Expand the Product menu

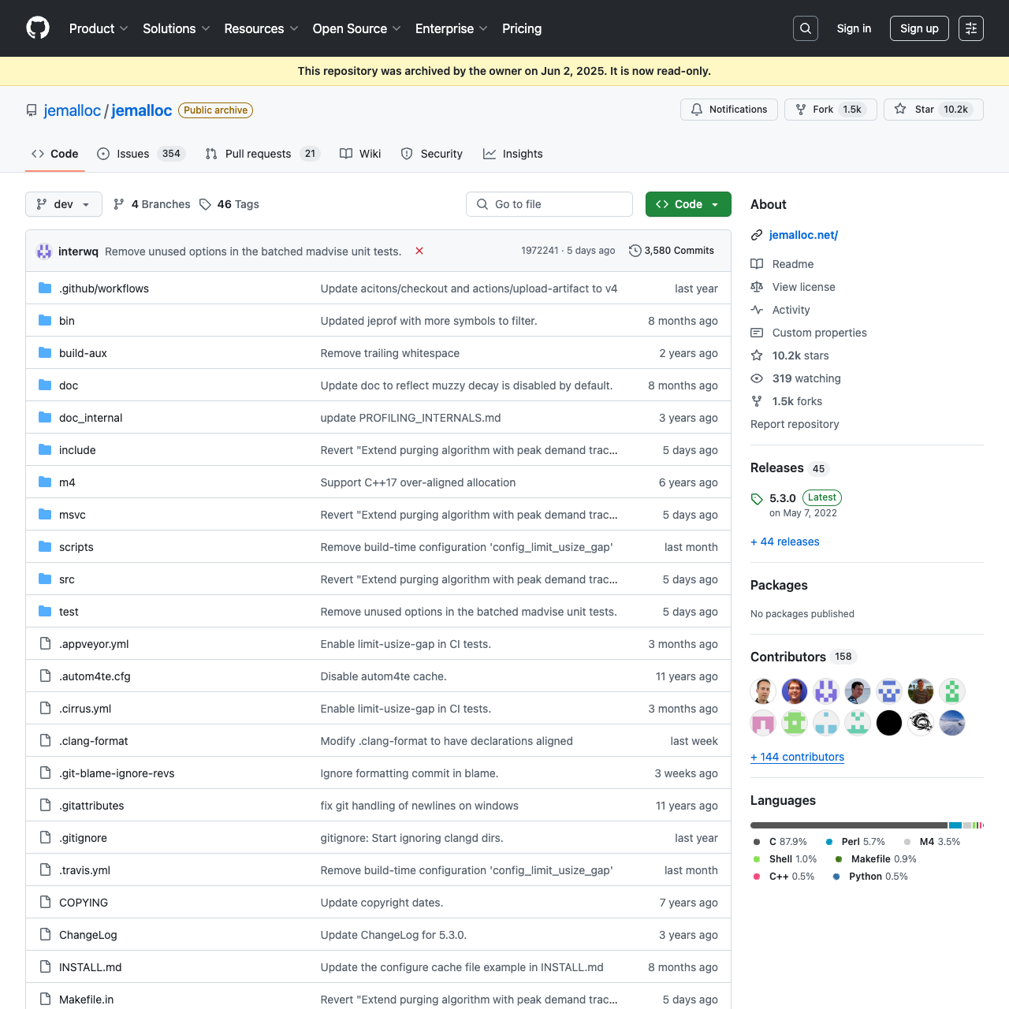tap(99, 28)
